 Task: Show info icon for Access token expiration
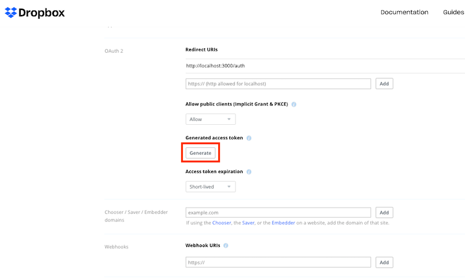click(x=249, y=172)
